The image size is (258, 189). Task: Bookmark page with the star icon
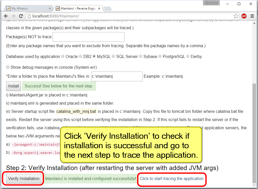235,16
